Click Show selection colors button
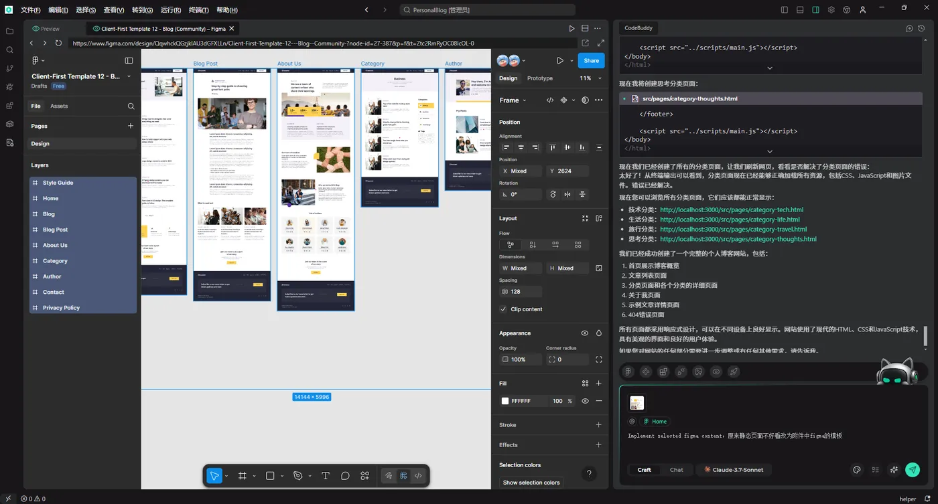Image resolution: width=938 pixels, height=504 pixels. [x=531, y=483]
